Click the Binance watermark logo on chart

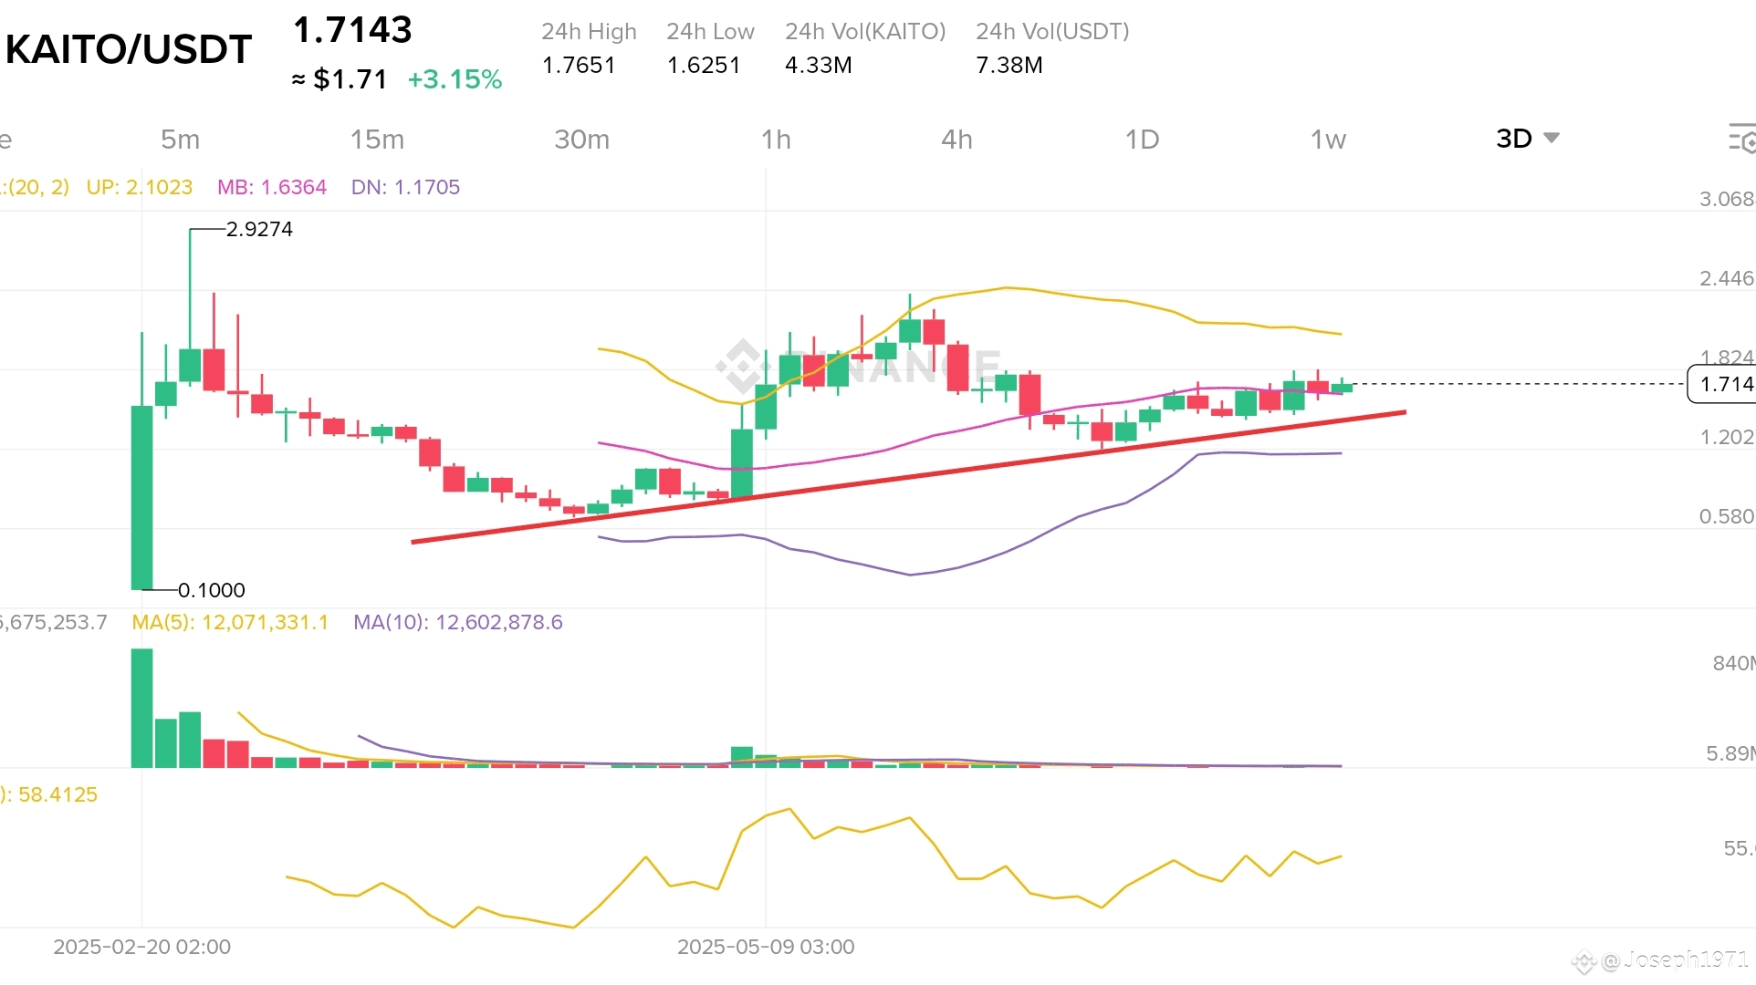[741, 365]
